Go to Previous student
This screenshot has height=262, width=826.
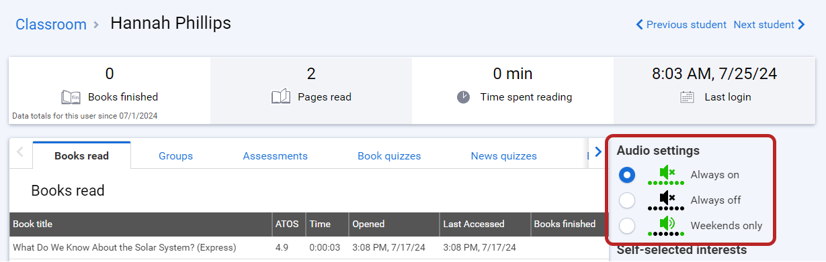coord(682,25)
